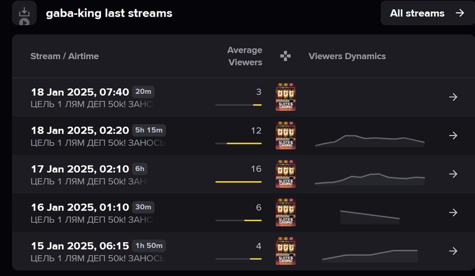The width and height of the screenshot is (475, 276).
Task: Click the gamepad category column icon
Action: point(285,56)
